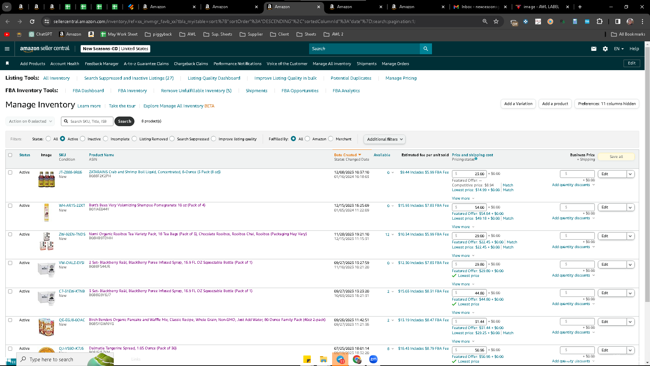Image resolution: width=650 pixels, height=366 pixels.
Task: Select the Status All radio button
Action: [x=48, y=139]
